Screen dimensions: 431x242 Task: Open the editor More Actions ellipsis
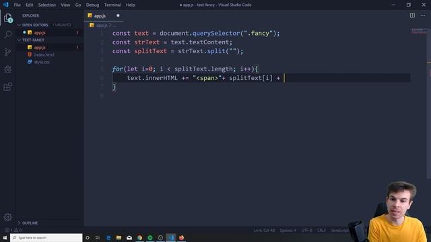422,15
